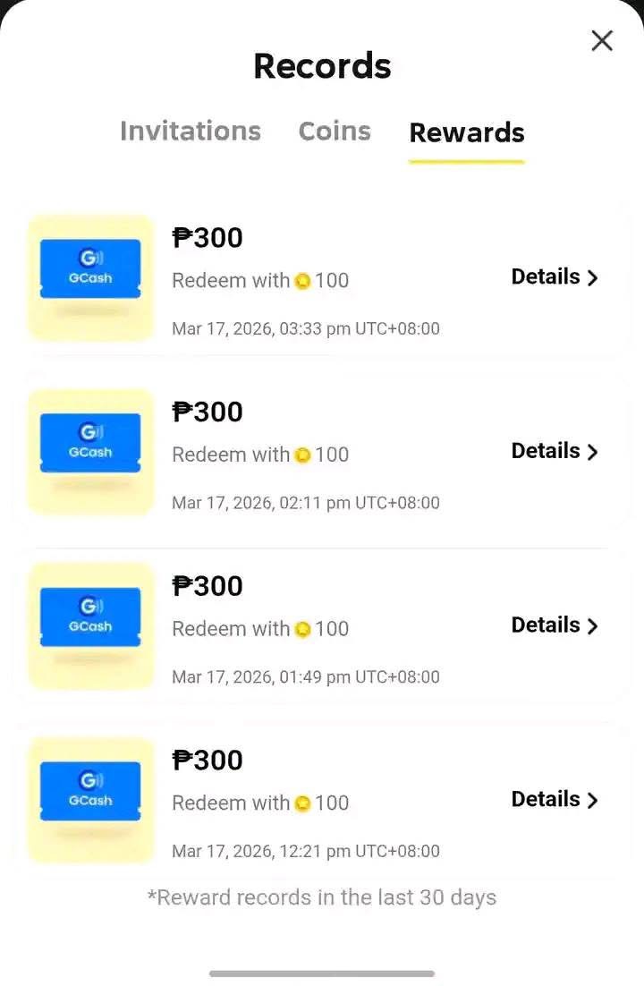Select the ₱300 amount of the 03:33 pm reward

pyautogui.click(x=208, y=237)
